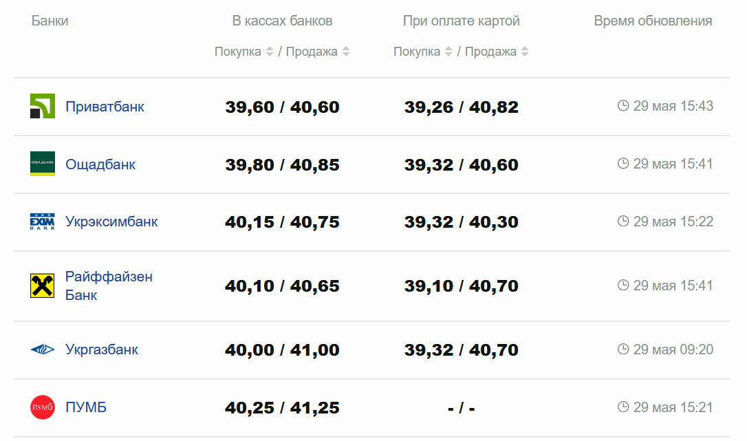This screenshot has width=747, height=441.
Task: Sort by card payment Продажа arrows
Action: pyautogui.click(x=525, y=52)
